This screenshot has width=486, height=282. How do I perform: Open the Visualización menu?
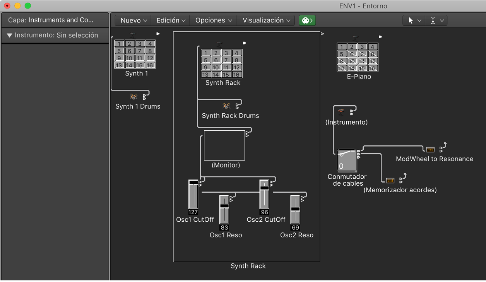[x=267, y=21]
